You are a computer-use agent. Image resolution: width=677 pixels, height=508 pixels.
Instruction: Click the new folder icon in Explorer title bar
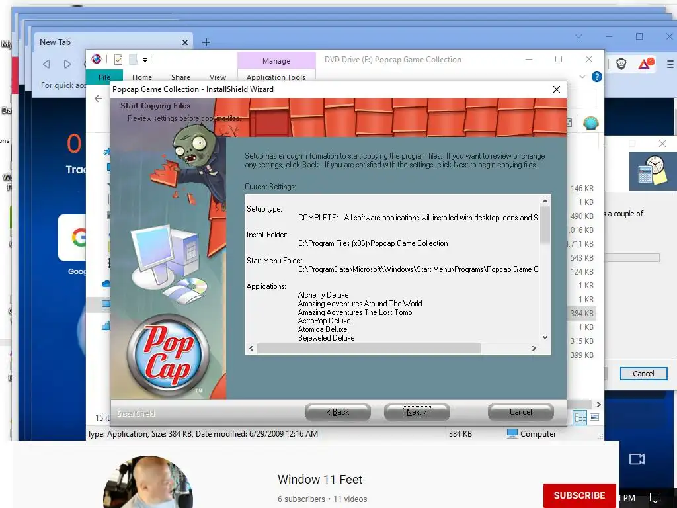click(133, 60)
